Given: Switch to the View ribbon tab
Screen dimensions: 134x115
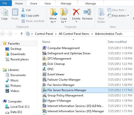Looking at the screenshot, I should tap(48, 4).
